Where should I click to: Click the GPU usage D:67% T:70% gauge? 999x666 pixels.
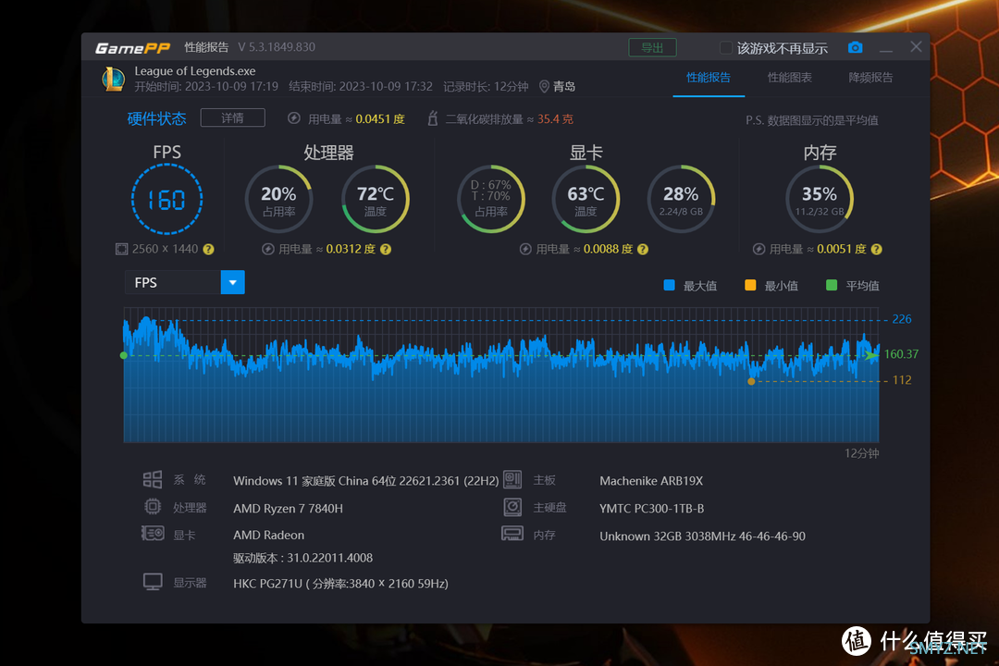click(x=491, y=200)
